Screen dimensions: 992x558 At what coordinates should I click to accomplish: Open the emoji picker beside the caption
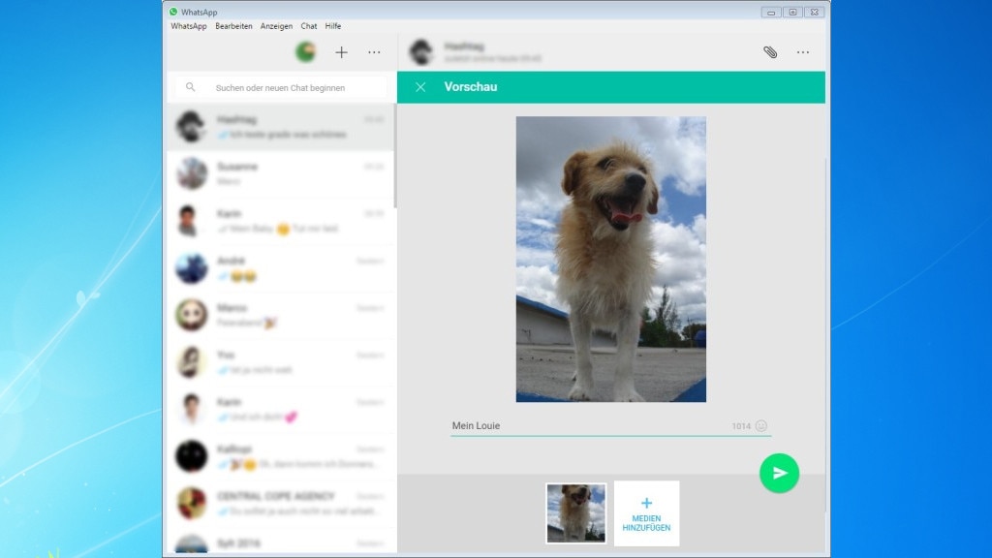pos(763,425)
